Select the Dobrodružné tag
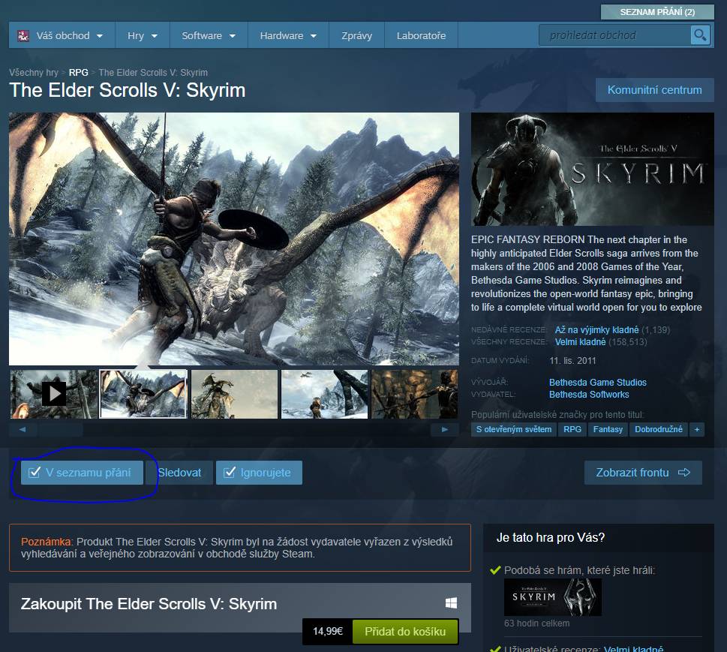This screenshot has height=652, width=727. click(659, 429)
